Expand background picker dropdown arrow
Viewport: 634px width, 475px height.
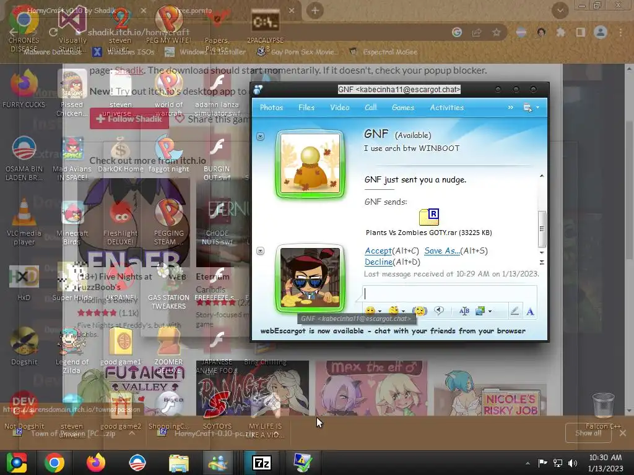[x=490, y=312]
